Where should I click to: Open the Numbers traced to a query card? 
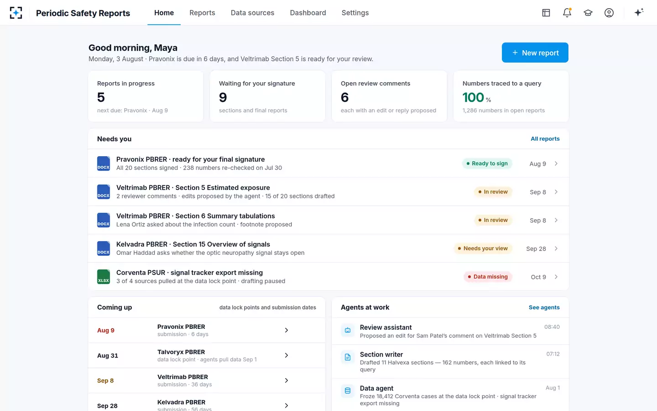pos(511,96)
